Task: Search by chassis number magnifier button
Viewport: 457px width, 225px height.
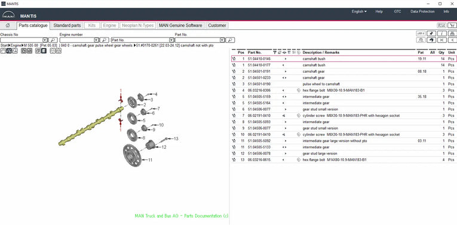Action: tap(53, 40)
